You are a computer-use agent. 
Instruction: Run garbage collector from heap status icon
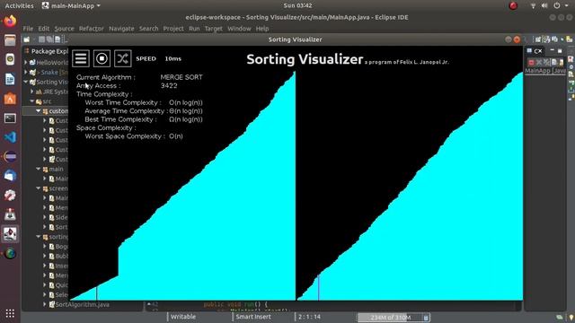click(425, 318)
